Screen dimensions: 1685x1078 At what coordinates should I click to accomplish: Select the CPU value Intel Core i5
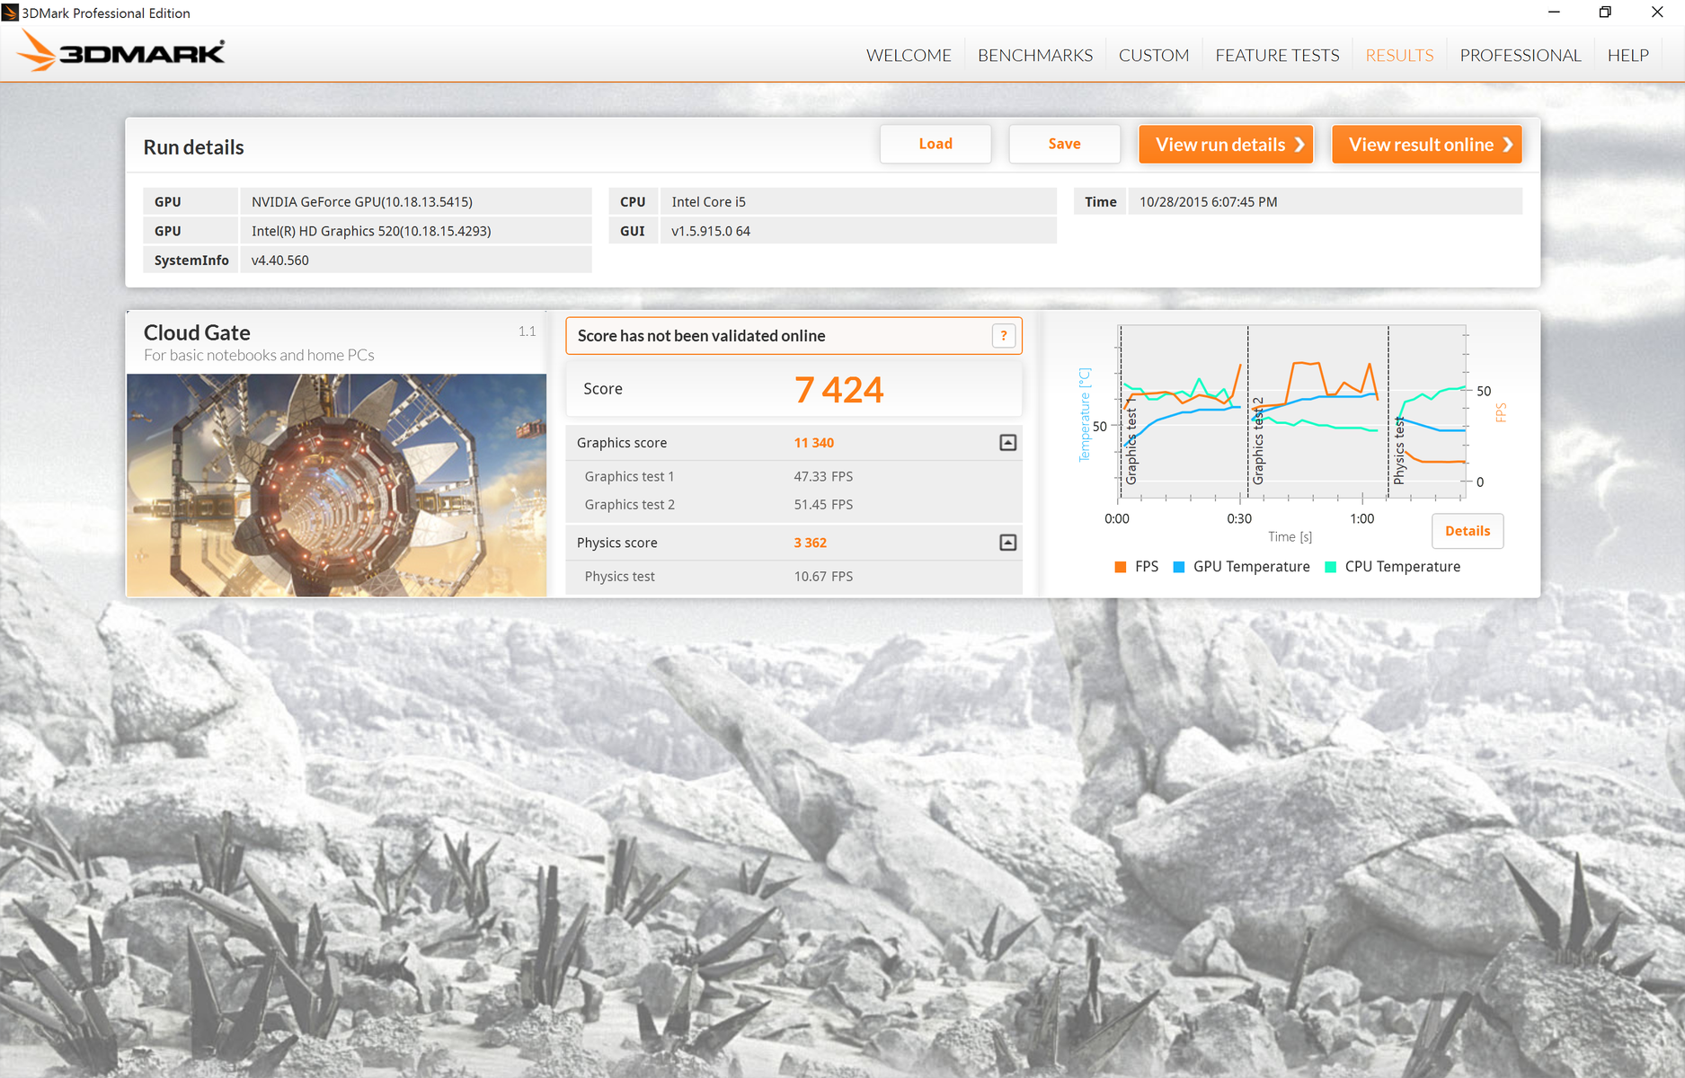(x=709, y=202)
